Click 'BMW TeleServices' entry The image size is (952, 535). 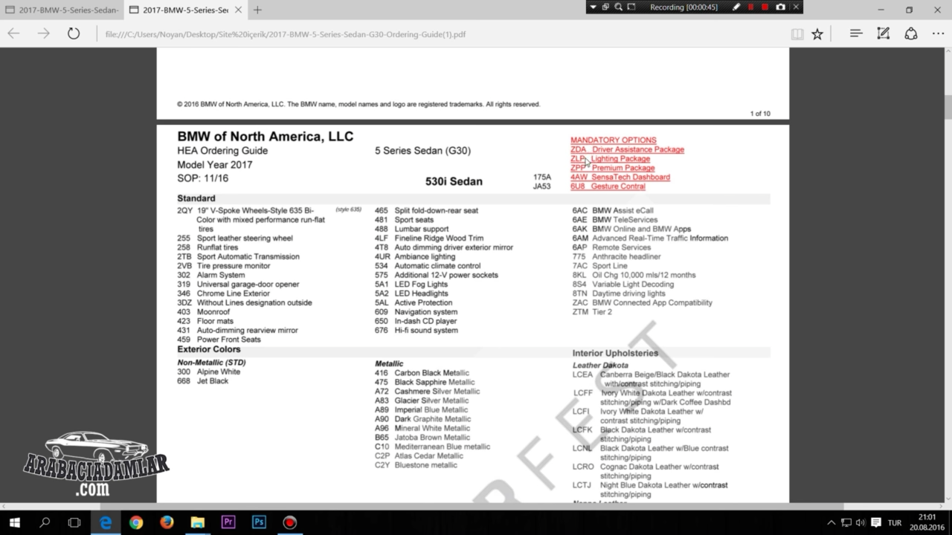(625, 220)
